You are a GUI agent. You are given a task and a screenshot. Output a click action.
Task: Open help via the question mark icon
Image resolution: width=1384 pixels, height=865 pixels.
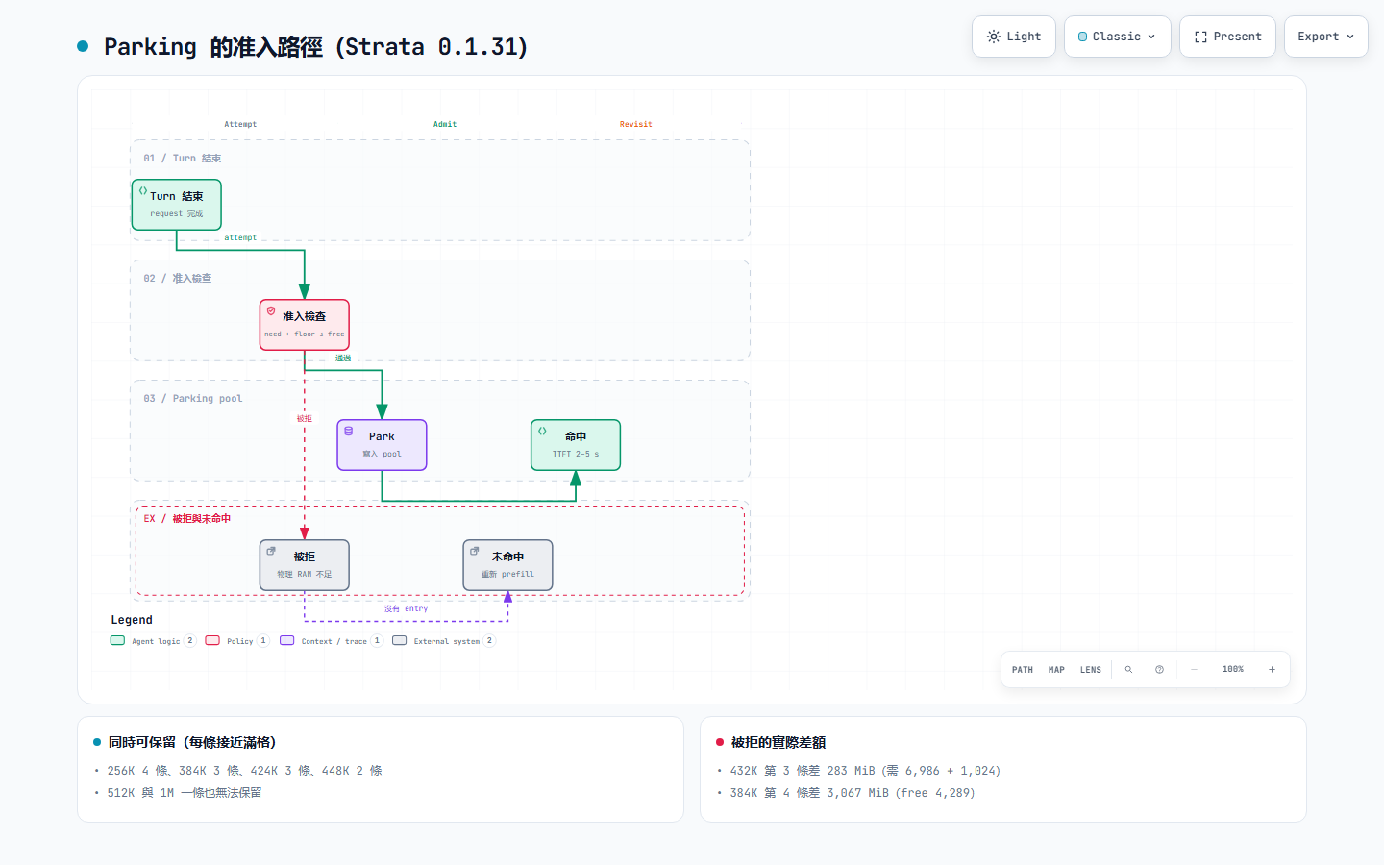click(1160, 670)
